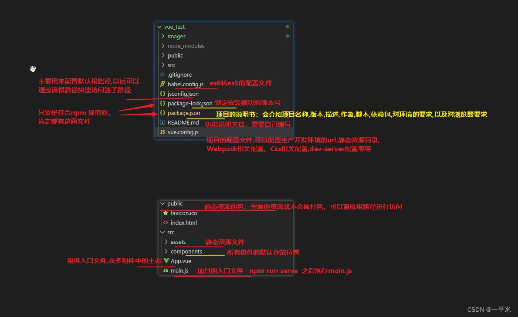Click the Babel icon of babel.config.js
Image resolution: width=518 pixels, height=317 pixels.
163,84
